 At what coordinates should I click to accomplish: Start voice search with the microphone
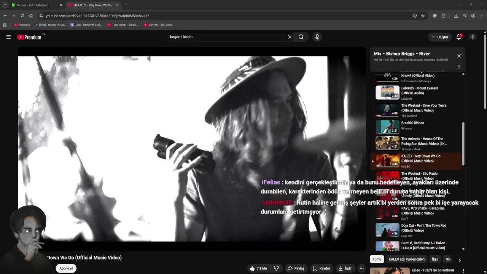pyautogui.click(x=317, y=37)
